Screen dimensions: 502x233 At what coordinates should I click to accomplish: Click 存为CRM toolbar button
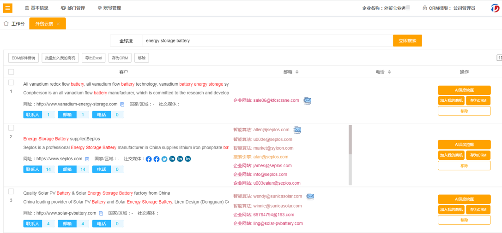click(120, 58)
